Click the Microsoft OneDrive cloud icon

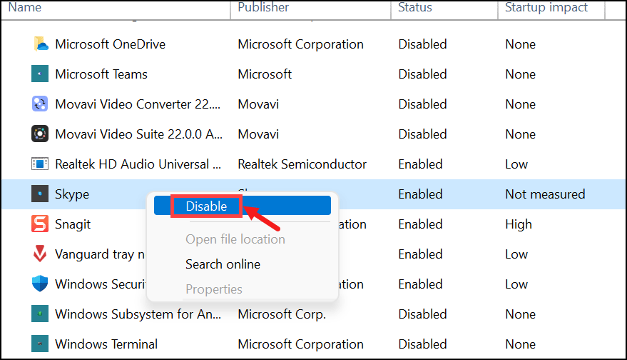pos(40,44)
